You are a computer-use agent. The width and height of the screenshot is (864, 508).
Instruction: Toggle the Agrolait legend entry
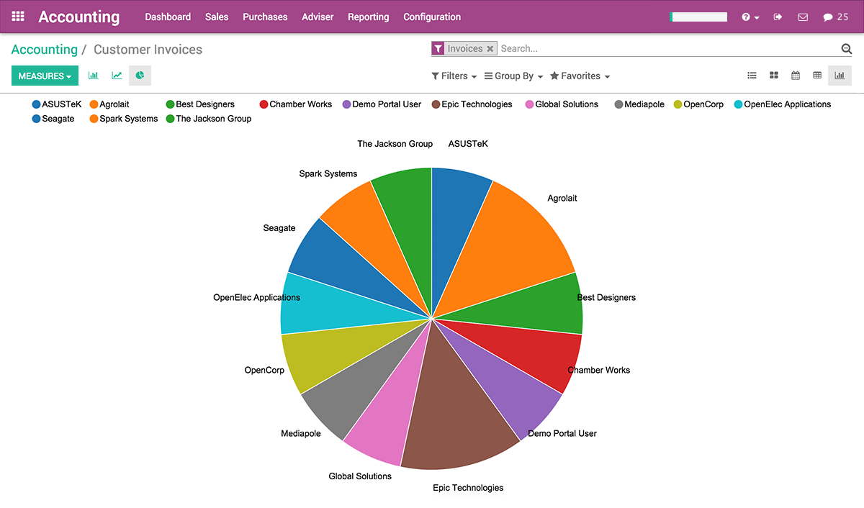tap(109, 104)
